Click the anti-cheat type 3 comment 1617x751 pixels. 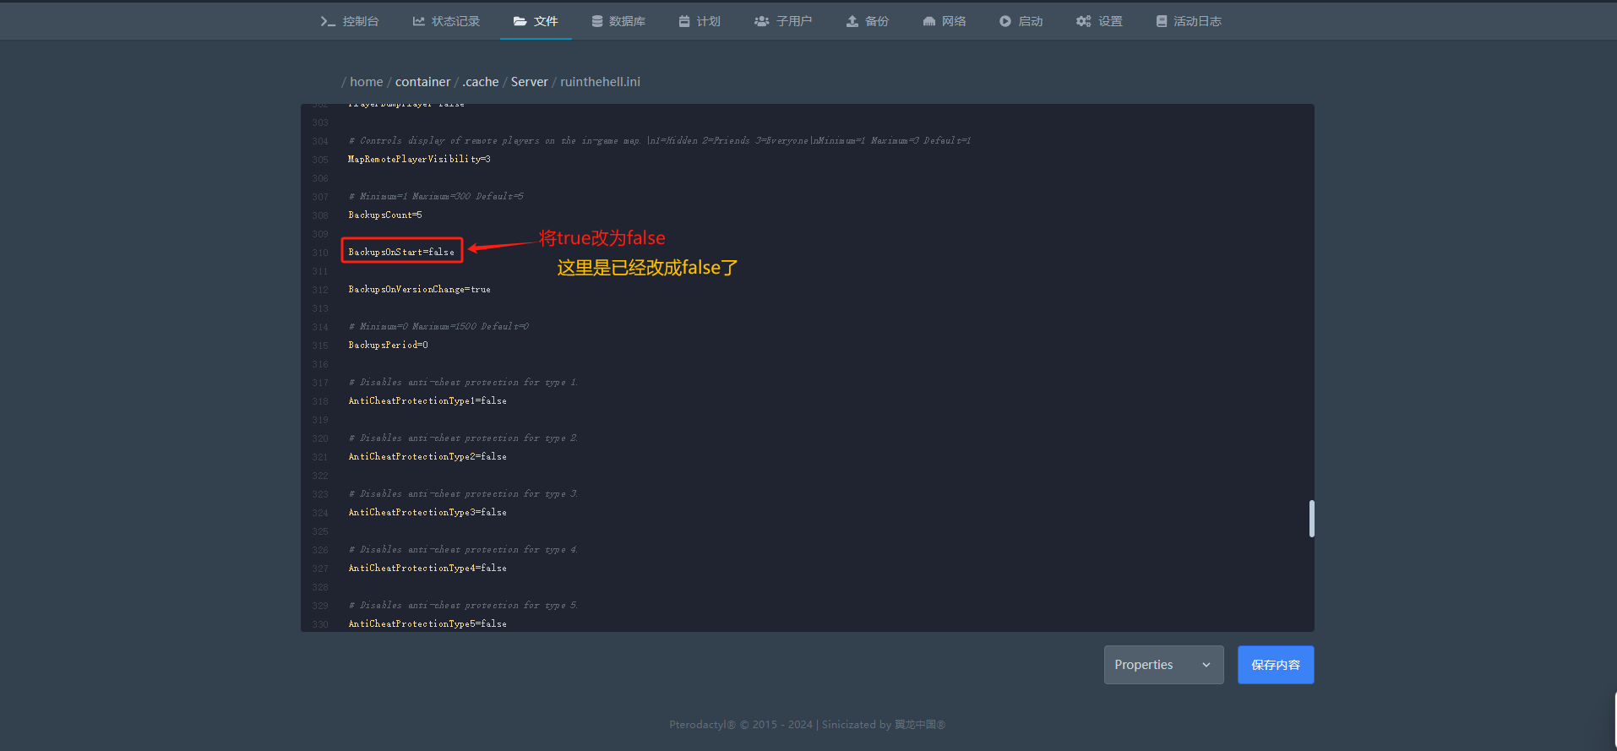(x=463, y=493)
